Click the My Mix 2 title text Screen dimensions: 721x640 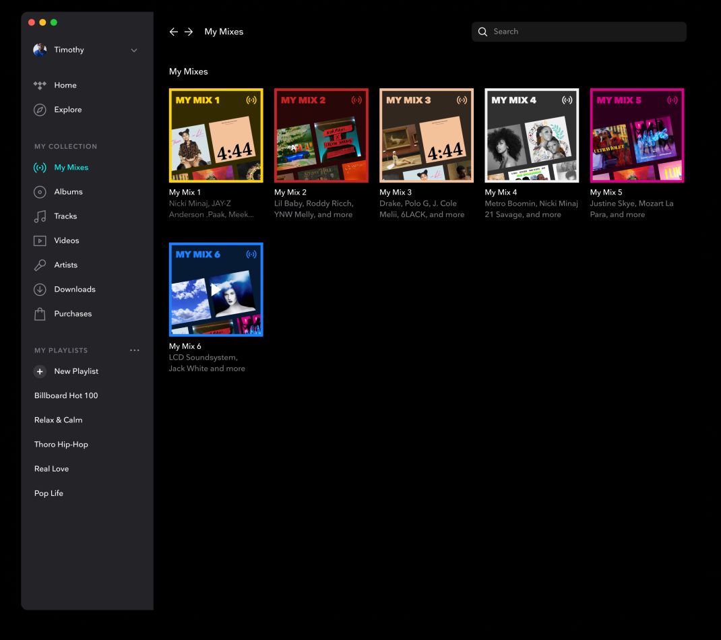[290, 192]
